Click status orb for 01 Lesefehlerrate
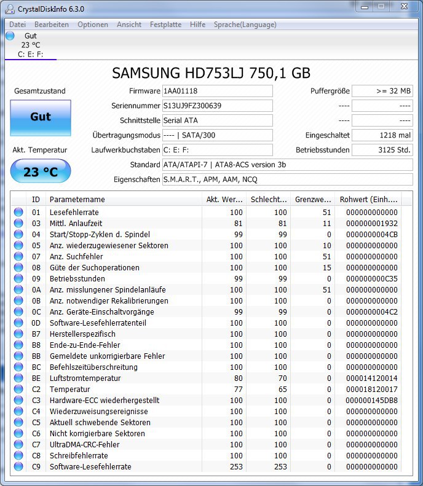 click(x=18, y=212)
